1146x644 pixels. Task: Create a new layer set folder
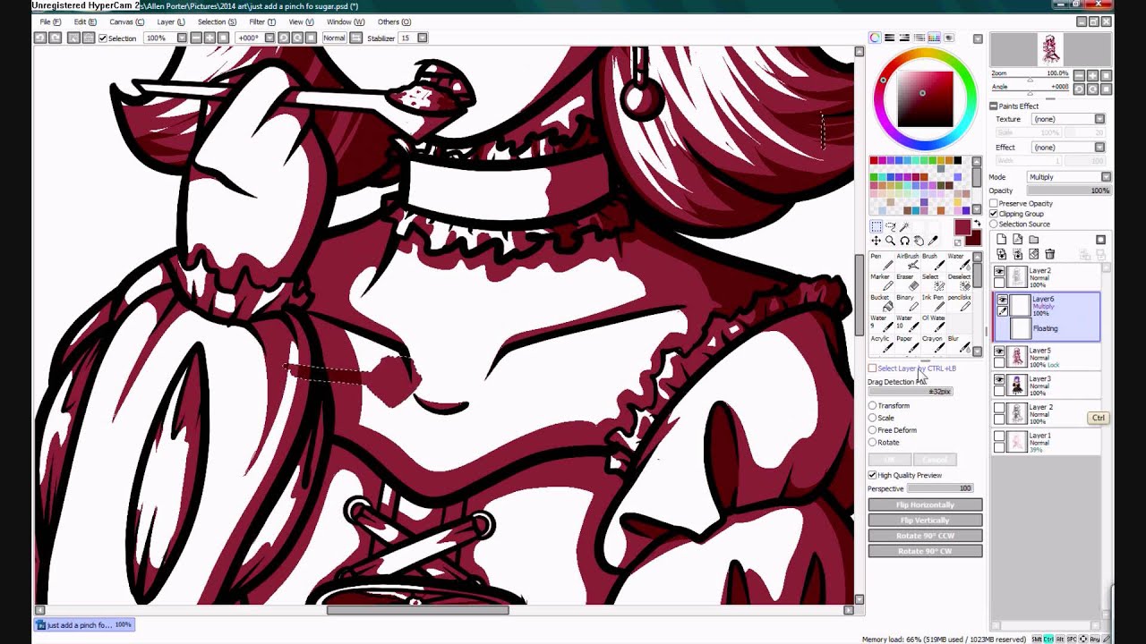pyautogui.click(x=1033, y=240)
